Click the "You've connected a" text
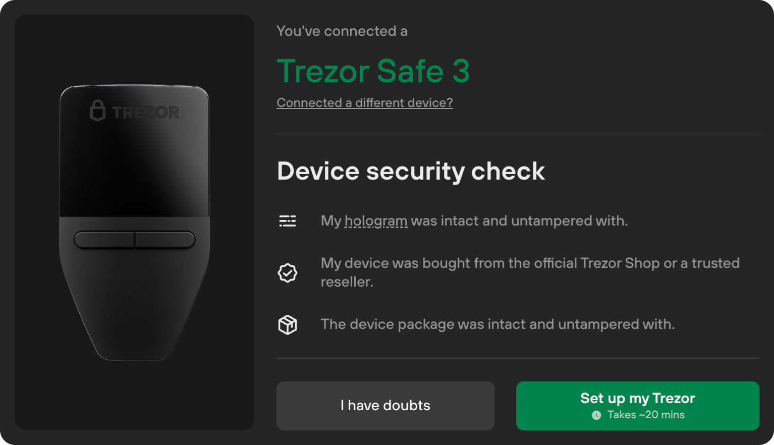774x445 pixels. click(x=342, y=31)
